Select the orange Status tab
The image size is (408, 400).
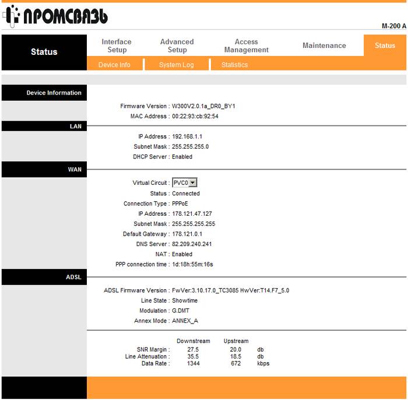click(x=385, y=45)
